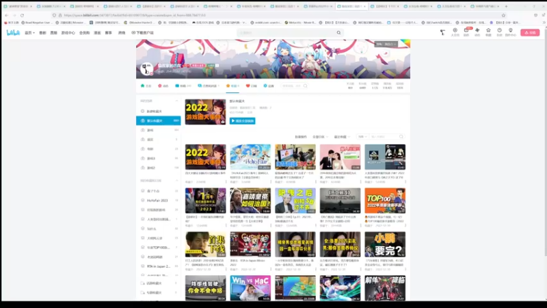Switch to the 动态 space tab
547x308 pixels.
point(163,86)
